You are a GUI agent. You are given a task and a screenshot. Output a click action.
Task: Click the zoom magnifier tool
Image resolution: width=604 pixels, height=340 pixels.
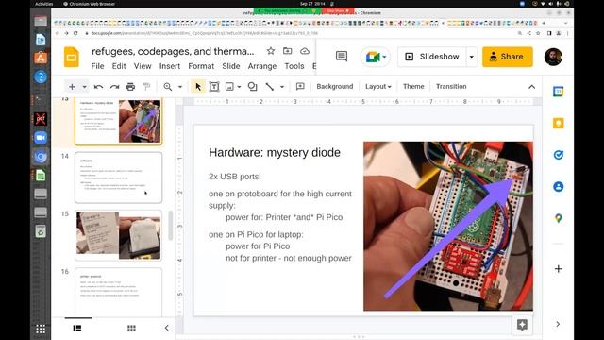click(168, 87)
